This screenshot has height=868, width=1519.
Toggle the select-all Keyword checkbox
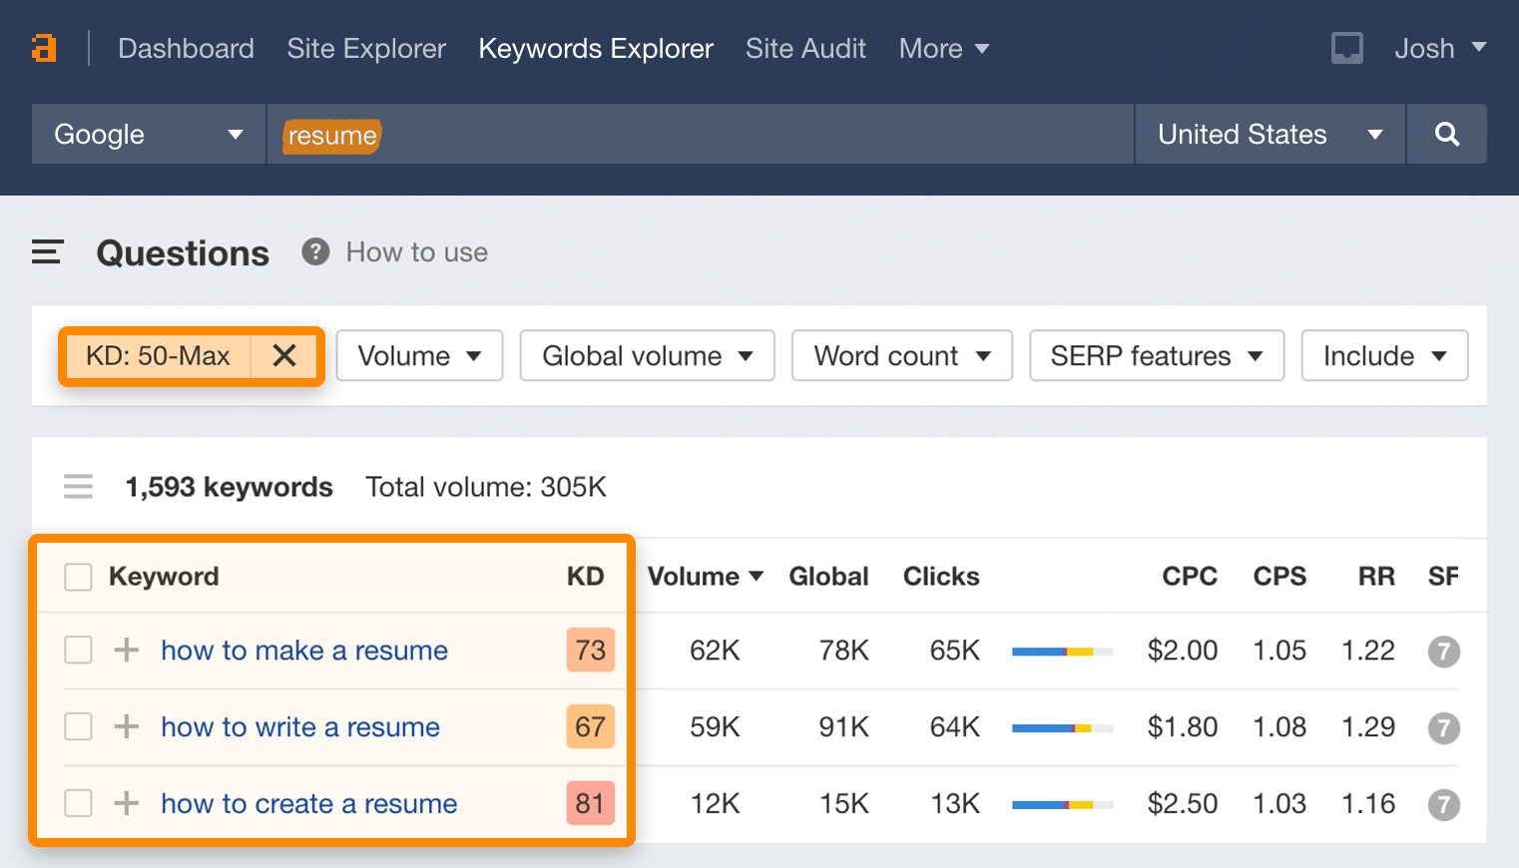(x=78, y=577)
